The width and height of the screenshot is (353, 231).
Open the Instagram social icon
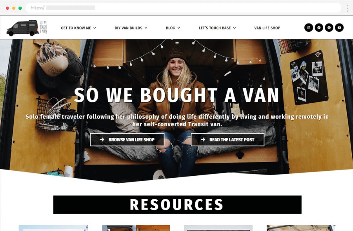tap(309, 28)
